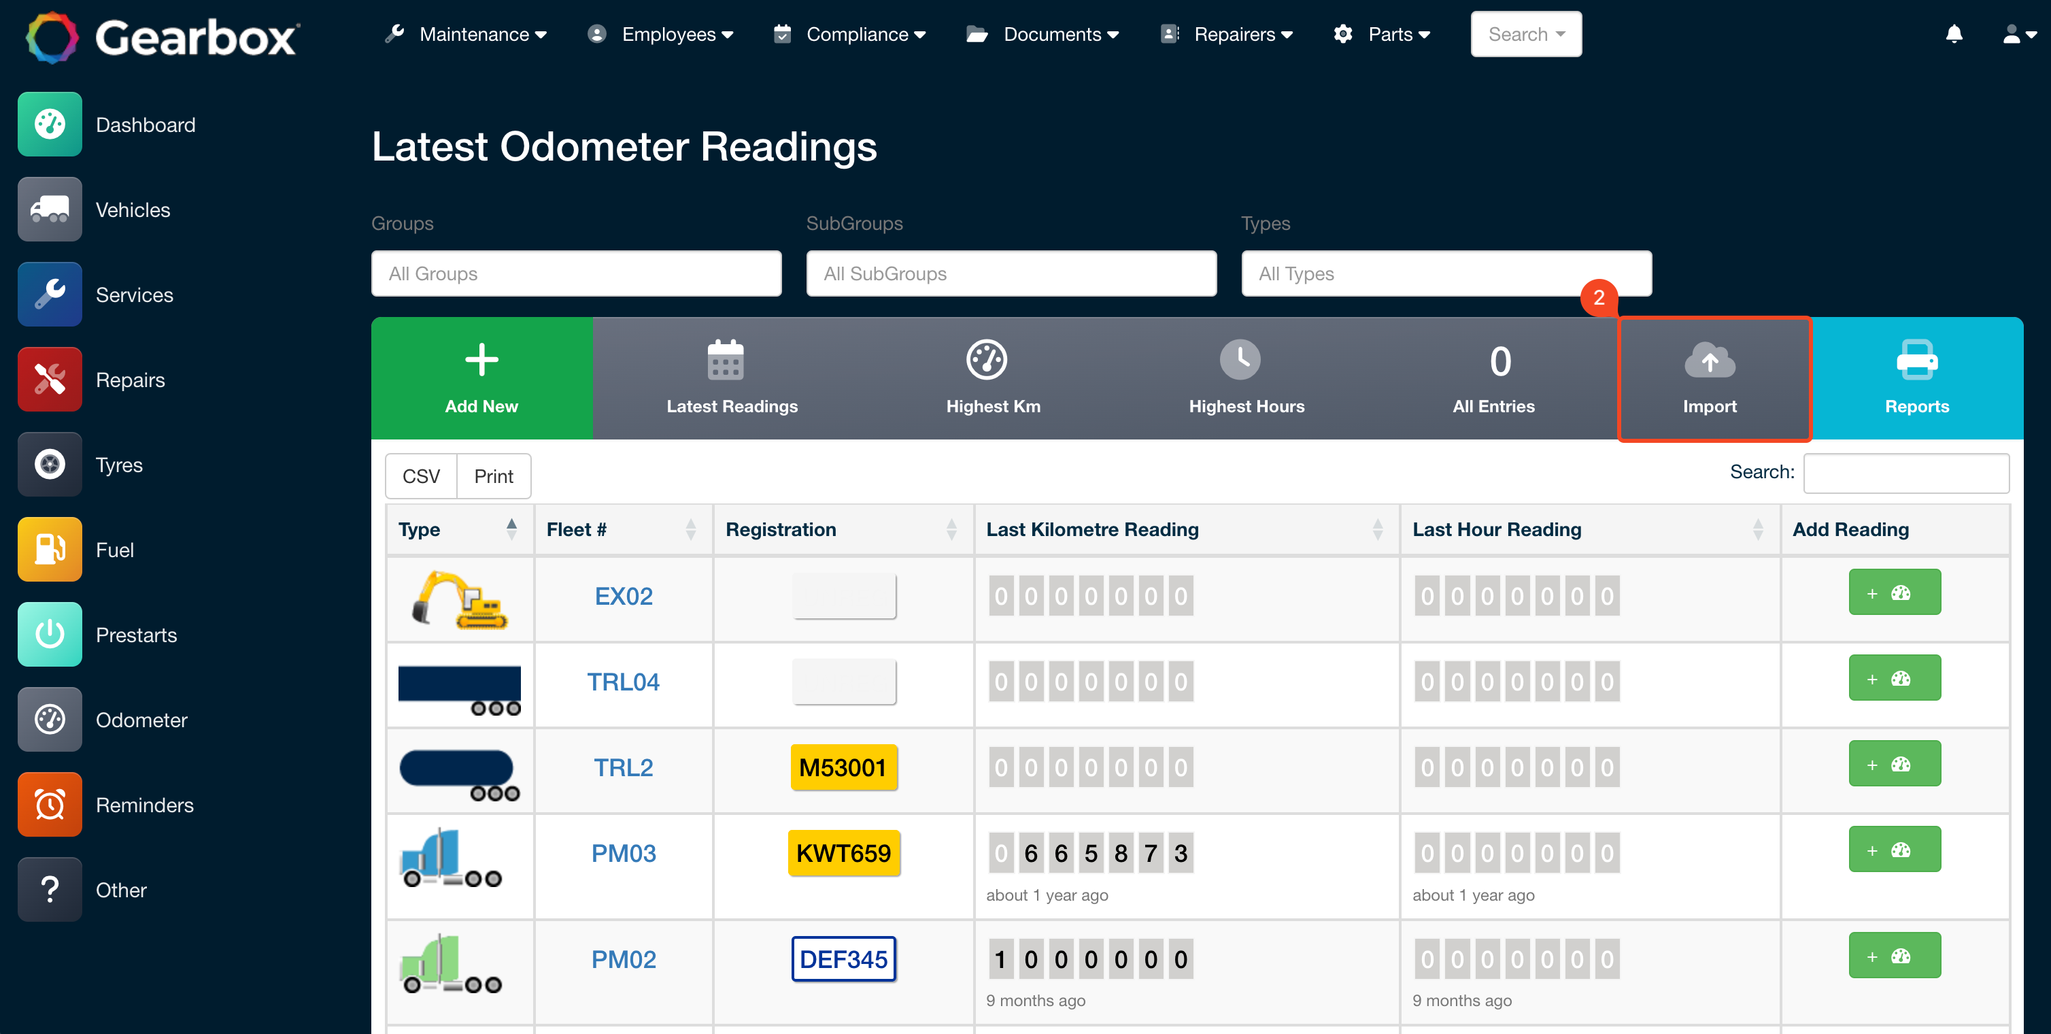This screenshot has width=2051, height=1034.
Task: Switch to Latest Readings tab
Action: pyautogui.click(x=732, y=378)
